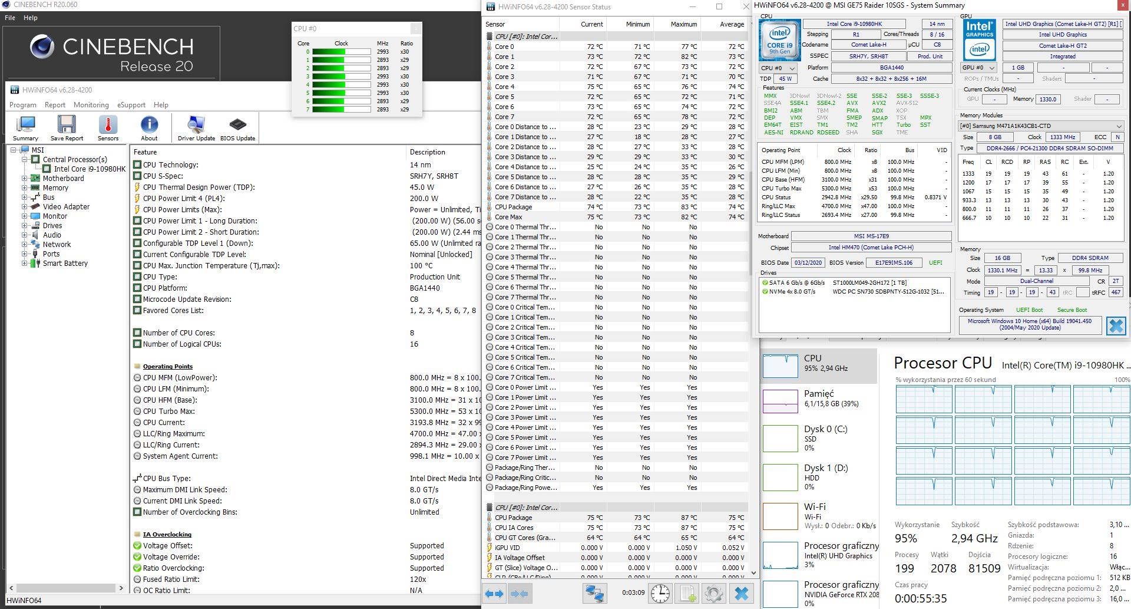Open the Cinebench Help menu
This screenshot has width=1131, height=609.
click(31, 18)
